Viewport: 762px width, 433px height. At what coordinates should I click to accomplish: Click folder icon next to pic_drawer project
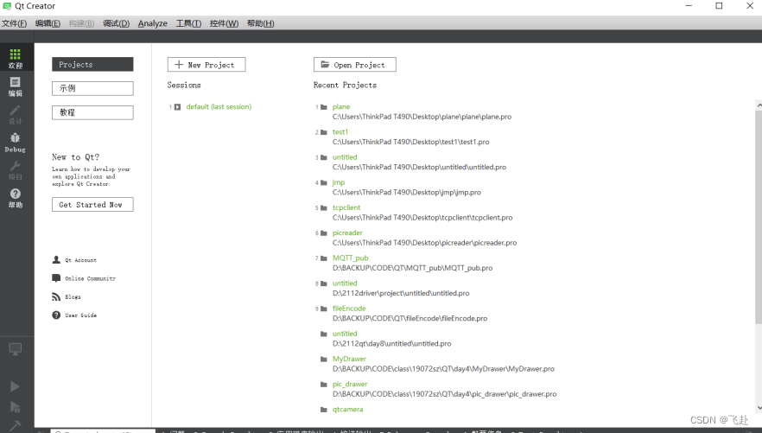(x=324, y=385)
